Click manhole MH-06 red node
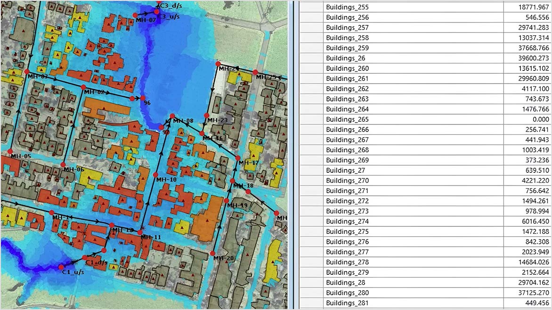The width and height of the screenshot is (552, 310). [x=63, y=165]
